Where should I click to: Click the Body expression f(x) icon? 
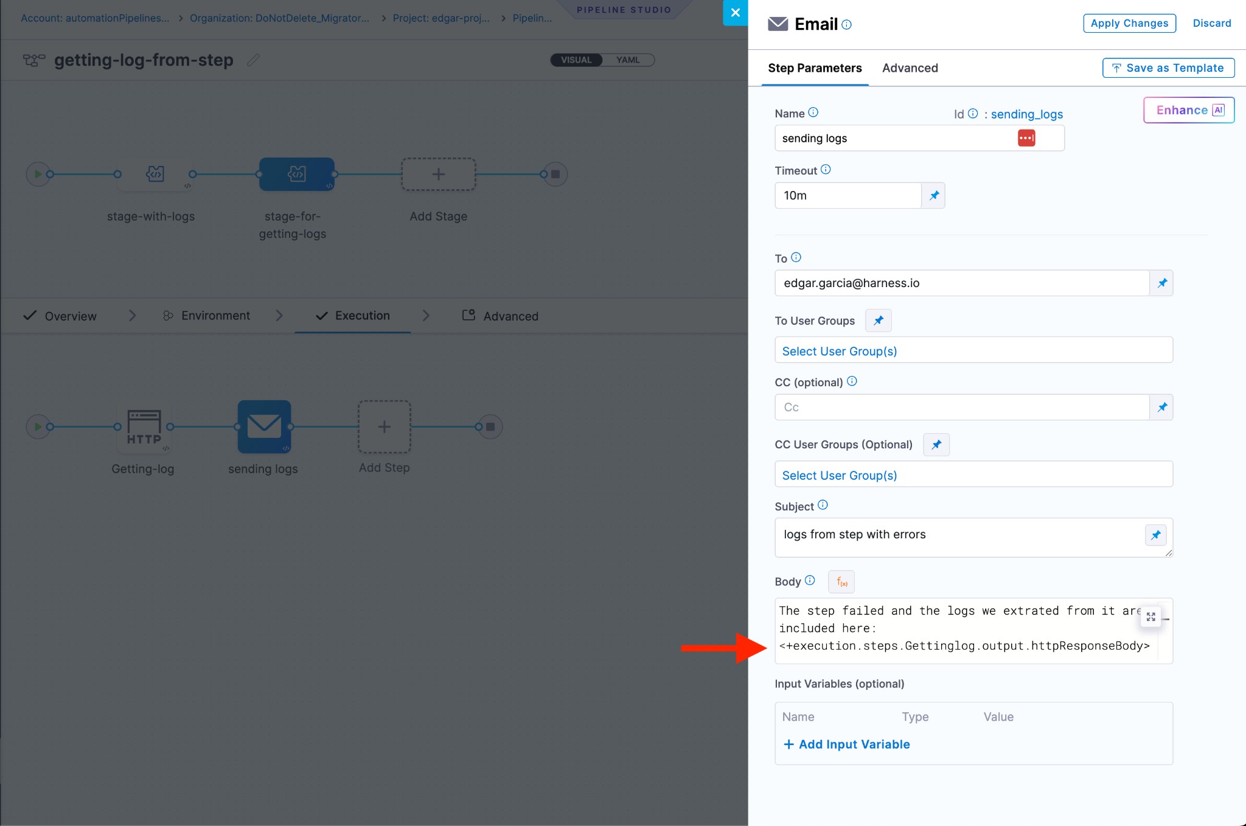pos(841,582)
